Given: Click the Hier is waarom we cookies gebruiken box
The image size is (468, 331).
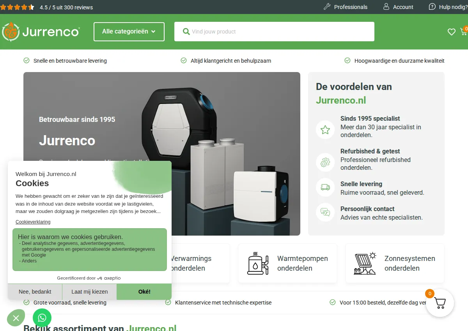Looking at the screenshot, I should coord(90,250).
